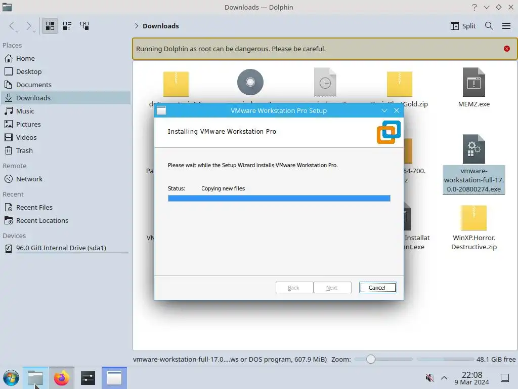Open the Start menu launcher
The width and height of the screenshot is (518, 389).
[11, 378]
